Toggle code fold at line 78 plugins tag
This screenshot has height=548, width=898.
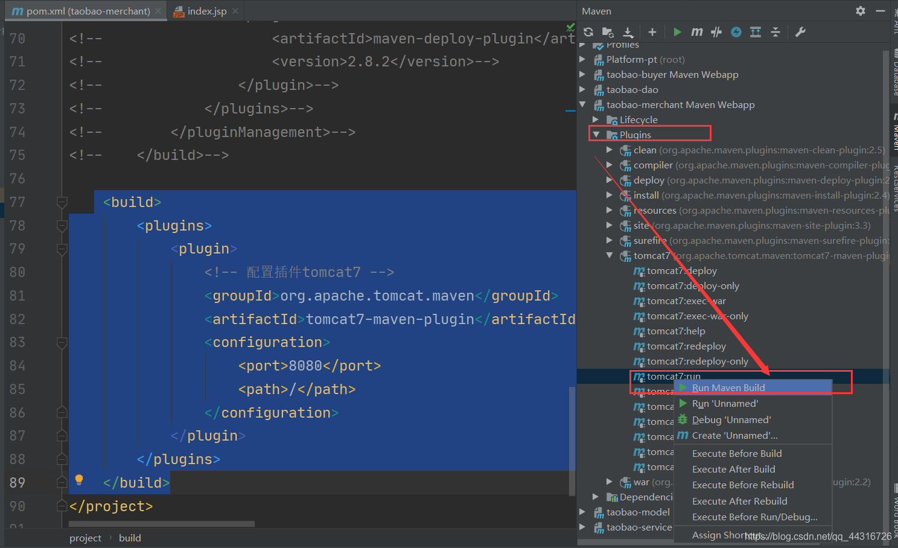click(62, 226)
